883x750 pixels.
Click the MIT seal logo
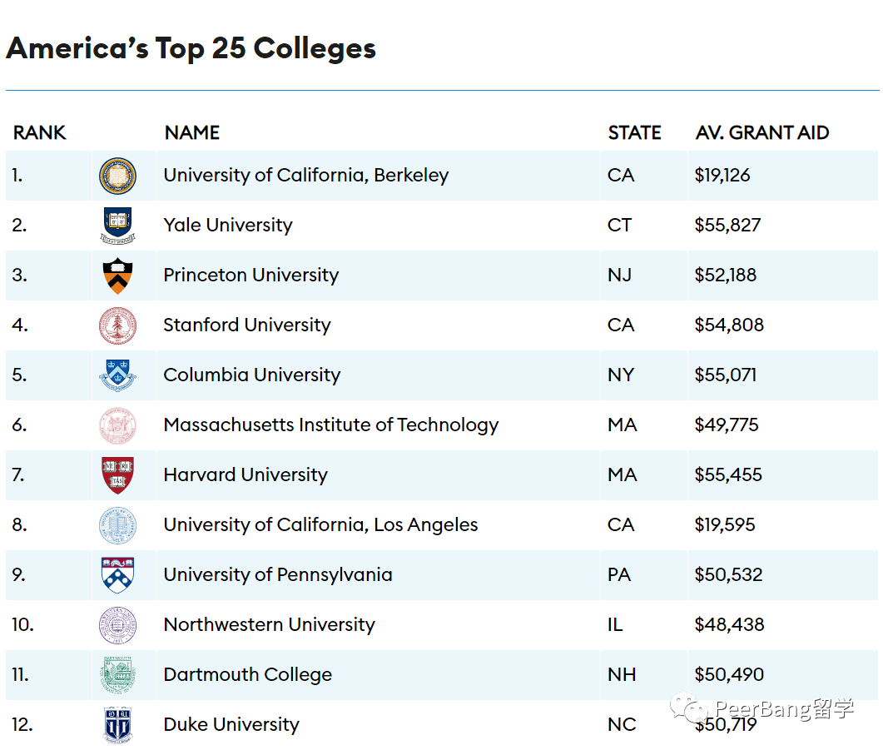tap(117, 425)
